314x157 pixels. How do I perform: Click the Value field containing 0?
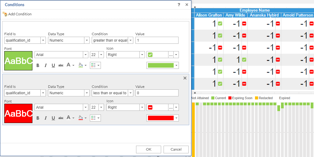[157, 93]
